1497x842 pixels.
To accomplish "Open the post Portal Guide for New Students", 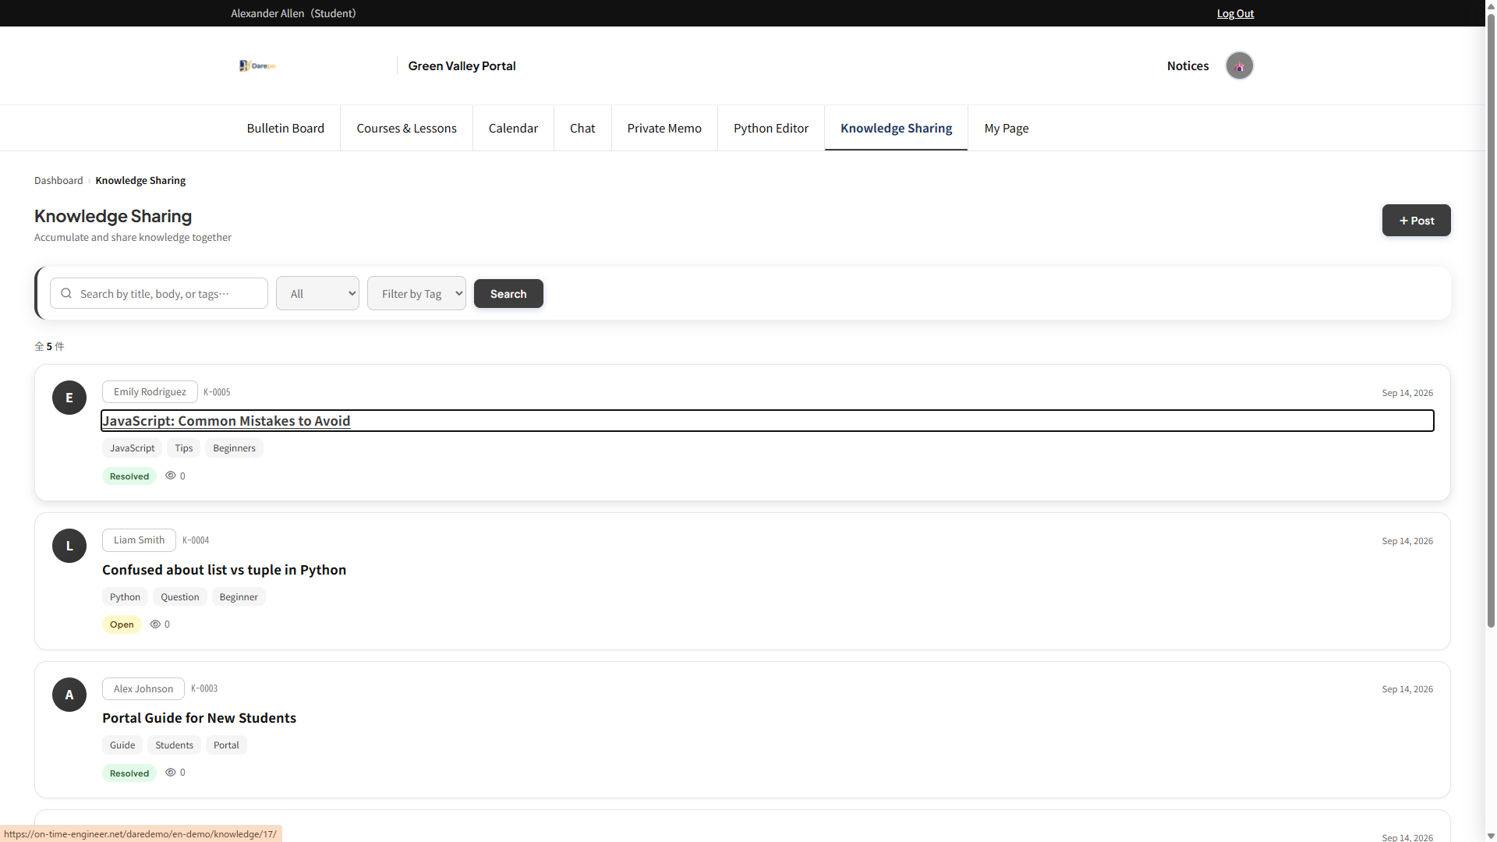I will [199, 718].
